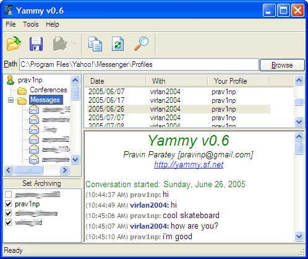The width and height of the screenshot is (308, 259).
Task: Click the Conferences folder icon
Action: click(x=22, y=90)
